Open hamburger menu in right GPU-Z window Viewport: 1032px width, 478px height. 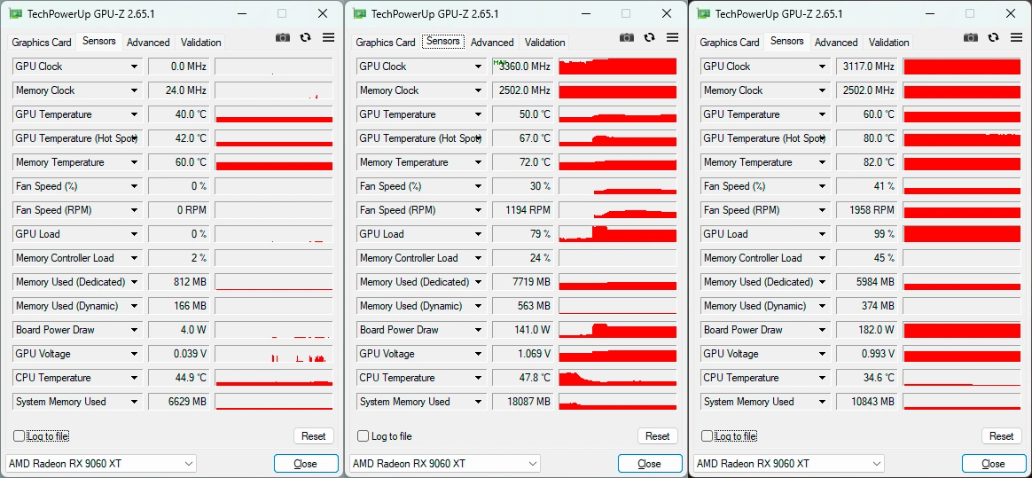[x=1016, y=37]
